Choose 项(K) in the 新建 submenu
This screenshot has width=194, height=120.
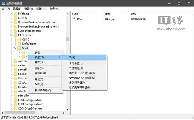pos(84,57)
